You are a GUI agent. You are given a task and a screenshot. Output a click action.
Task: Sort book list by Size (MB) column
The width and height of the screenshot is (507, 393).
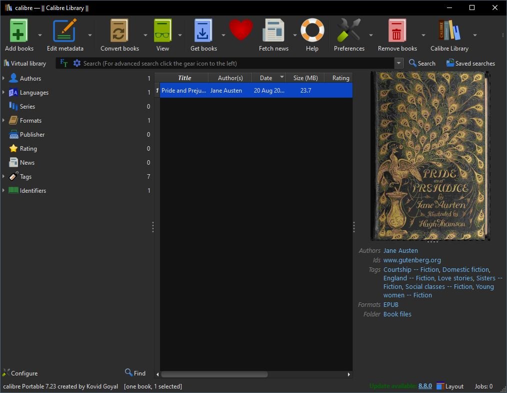click(305, 78)
